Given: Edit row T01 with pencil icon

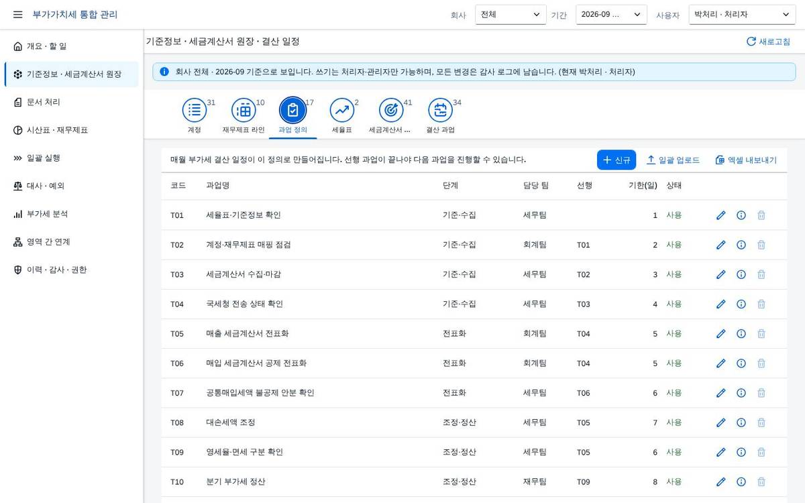Looking at the screenshot, I should 721,215.
